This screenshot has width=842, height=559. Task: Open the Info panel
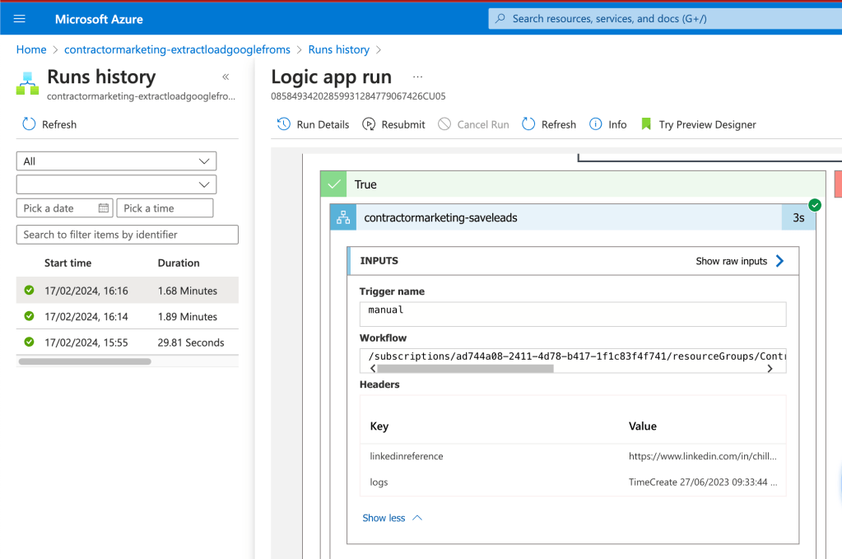click(x=608, y=124)
